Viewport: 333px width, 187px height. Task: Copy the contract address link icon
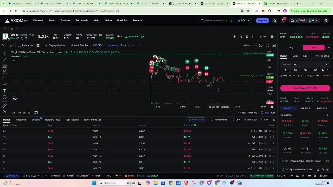click(x=327, y=161)
